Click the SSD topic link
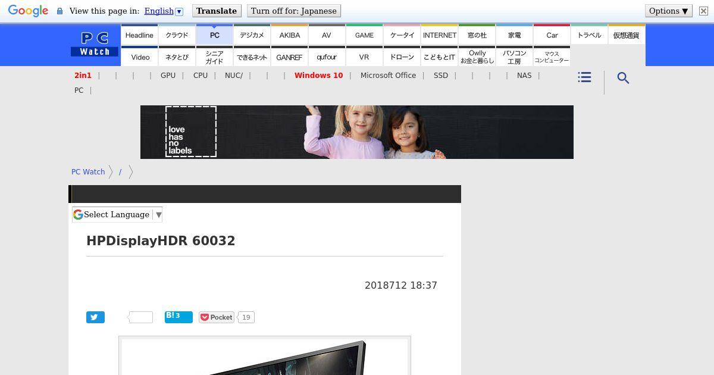The image size is (714, 375). [441, 76]
